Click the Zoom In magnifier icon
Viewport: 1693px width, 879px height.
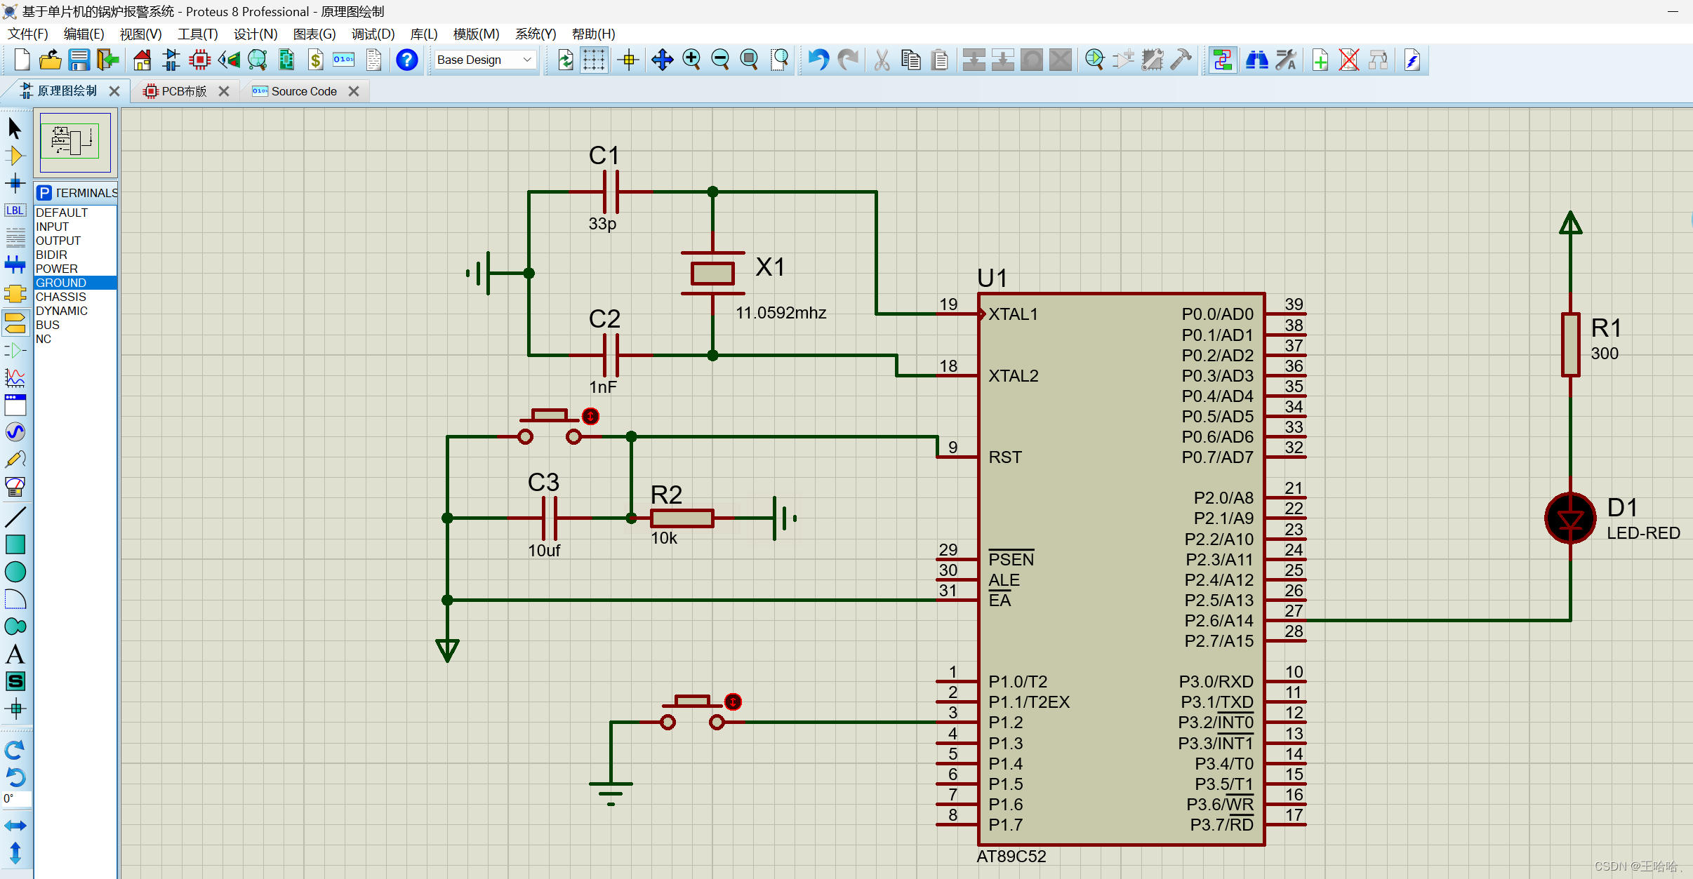click(x=692, y=60)
